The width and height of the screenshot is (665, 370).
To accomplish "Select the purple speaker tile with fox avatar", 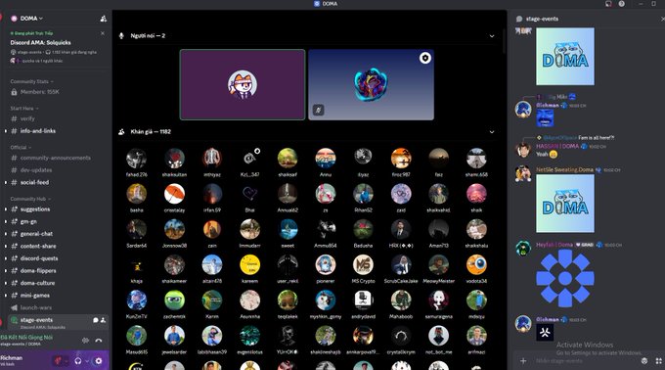I will pyautogui.click(x=243, y=84).
